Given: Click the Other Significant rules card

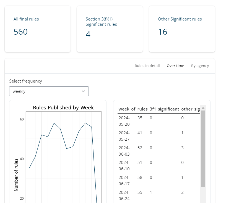Looking at the screenshot, I should [182, 29].
